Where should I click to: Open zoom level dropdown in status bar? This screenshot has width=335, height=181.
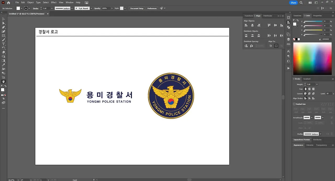pyautogui.click(x=18, y=180)
